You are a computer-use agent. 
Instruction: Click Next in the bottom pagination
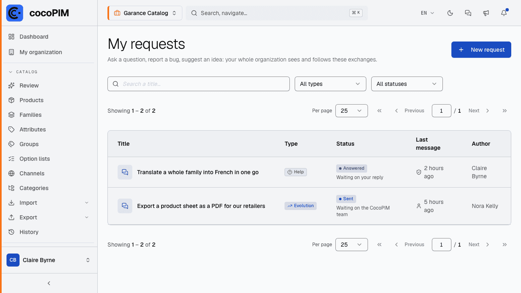[x=479, y=245]
